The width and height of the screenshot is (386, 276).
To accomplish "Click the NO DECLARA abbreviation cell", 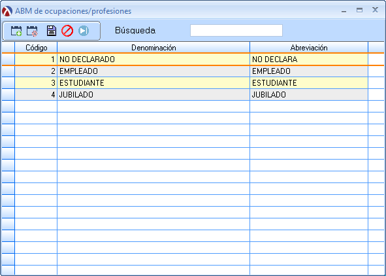I will click(x=309, y=60).
